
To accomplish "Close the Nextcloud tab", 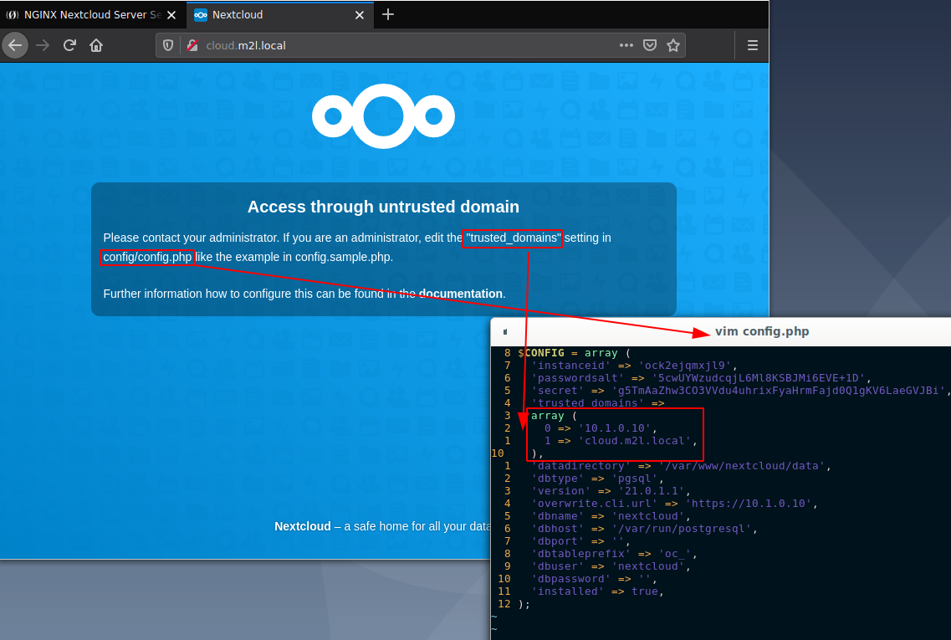I will point(360,15).
